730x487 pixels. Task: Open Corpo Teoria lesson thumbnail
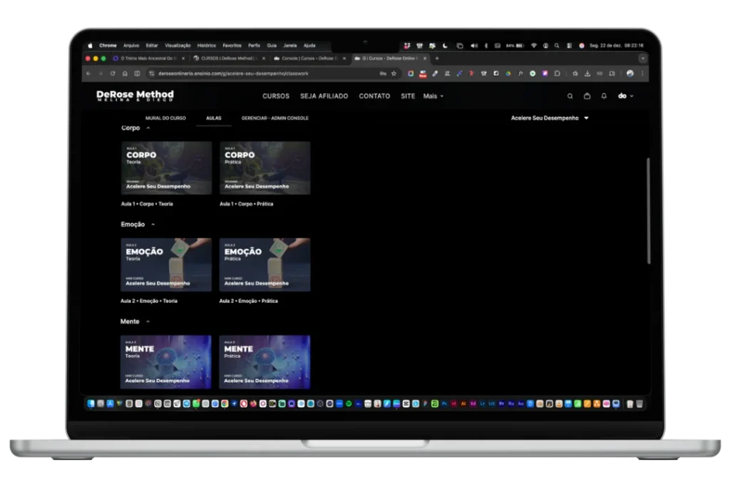point(166,168)
